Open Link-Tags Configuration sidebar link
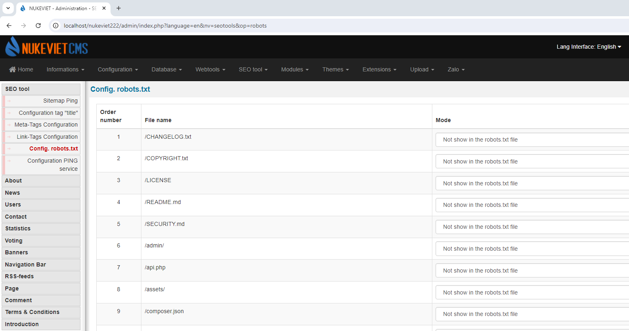 point(41,137)
